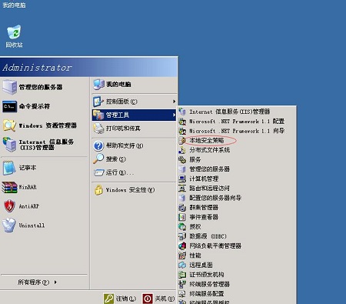Open 运行 run dialog entry
Image resolution: width=346 pixels, height=304 pixels.
point(114,172)
